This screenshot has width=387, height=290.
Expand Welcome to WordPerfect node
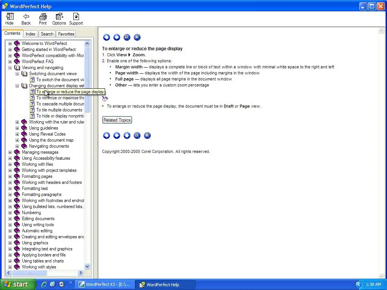point(10,43)
